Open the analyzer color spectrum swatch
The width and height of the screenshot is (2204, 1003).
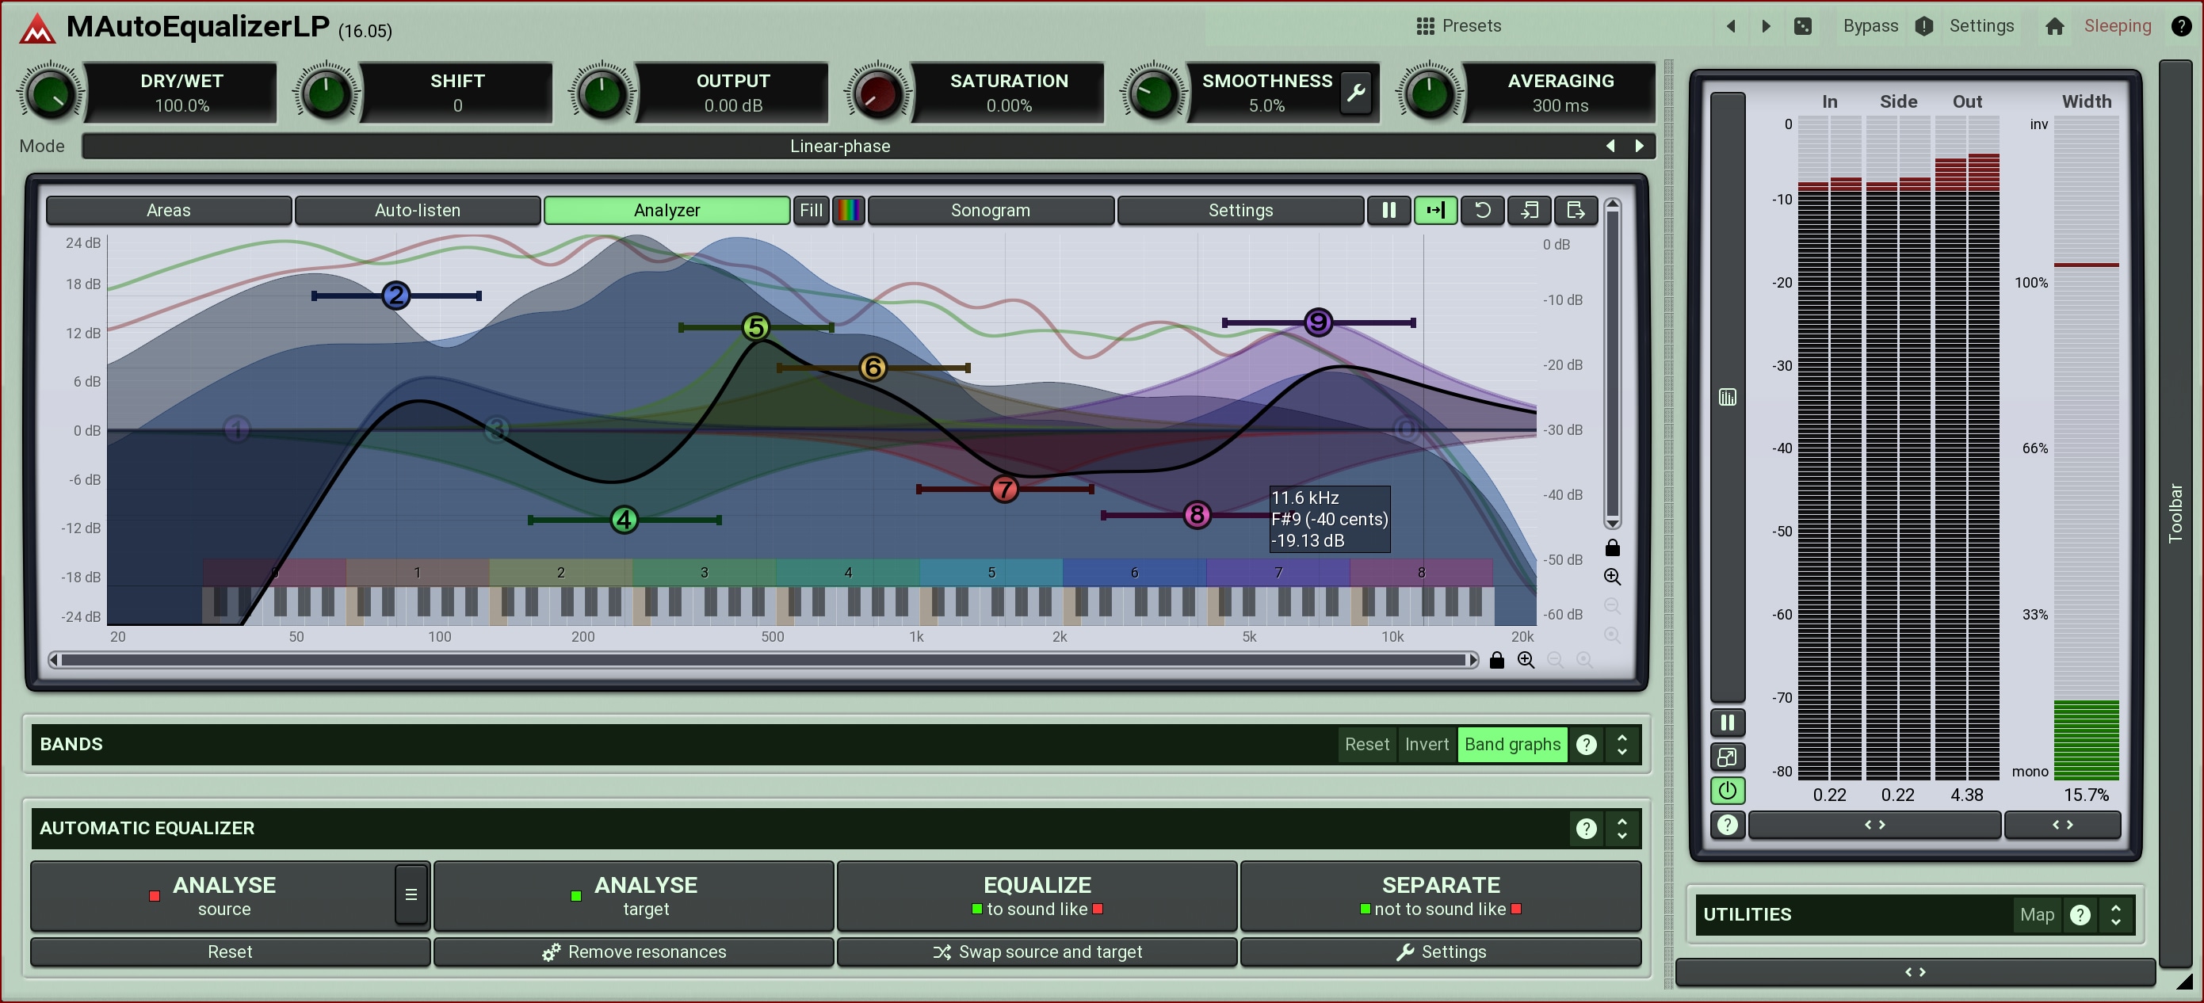tap(849, 211)
